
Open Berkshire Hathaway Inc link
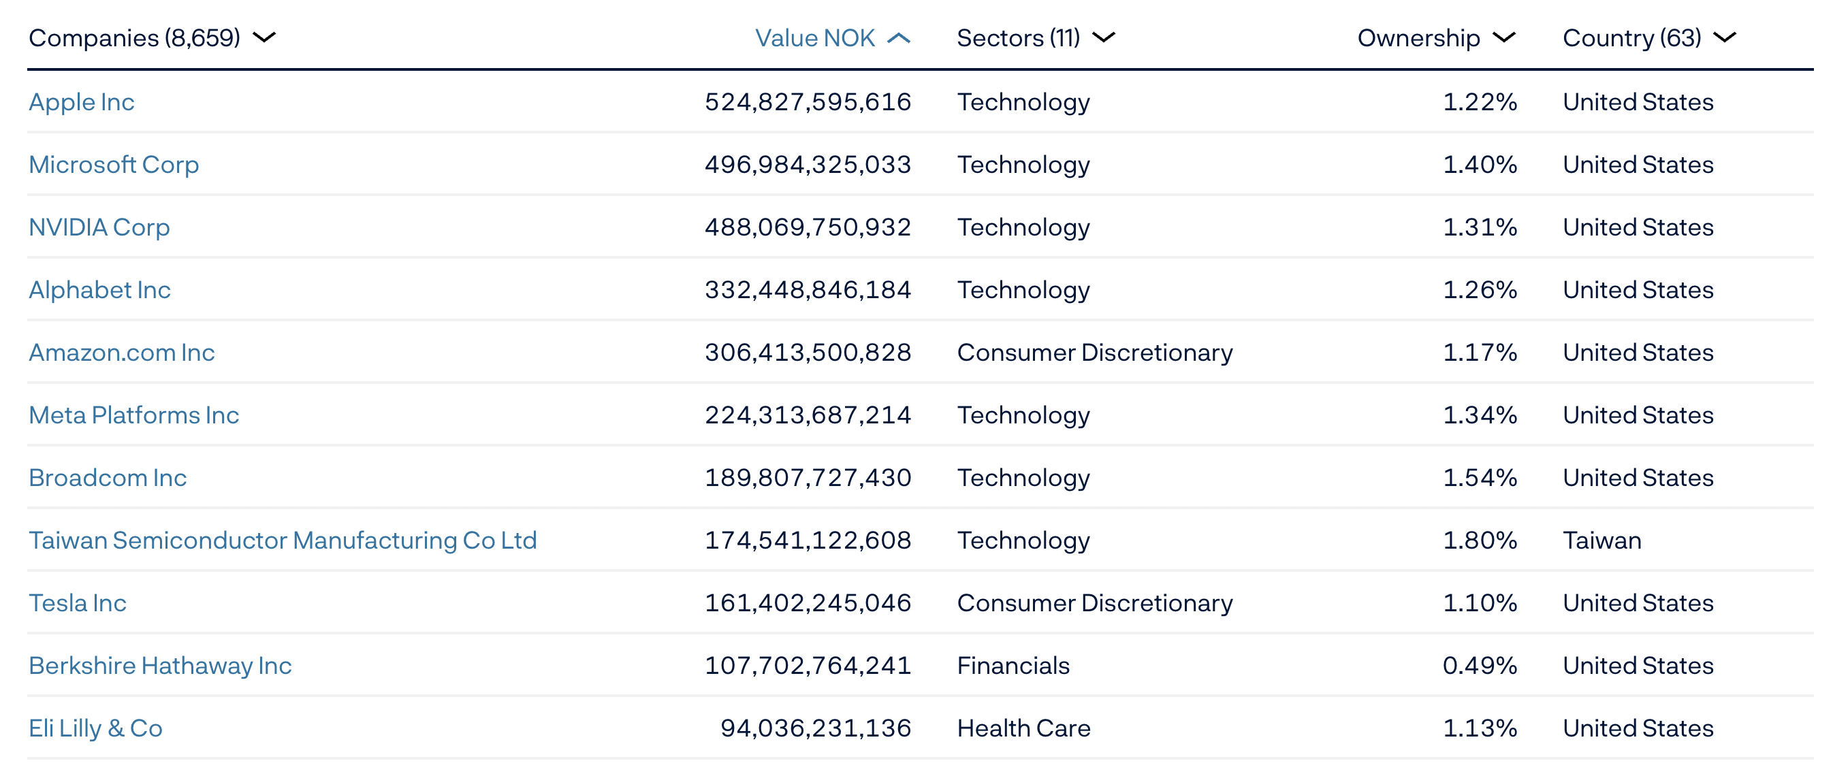click(x=160, y=665)
